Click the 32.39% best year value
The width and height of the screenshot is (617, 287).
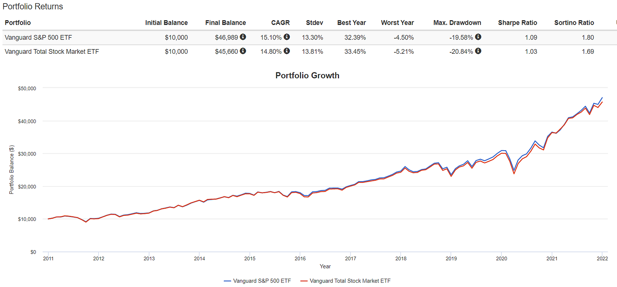[x=355, y=37]
